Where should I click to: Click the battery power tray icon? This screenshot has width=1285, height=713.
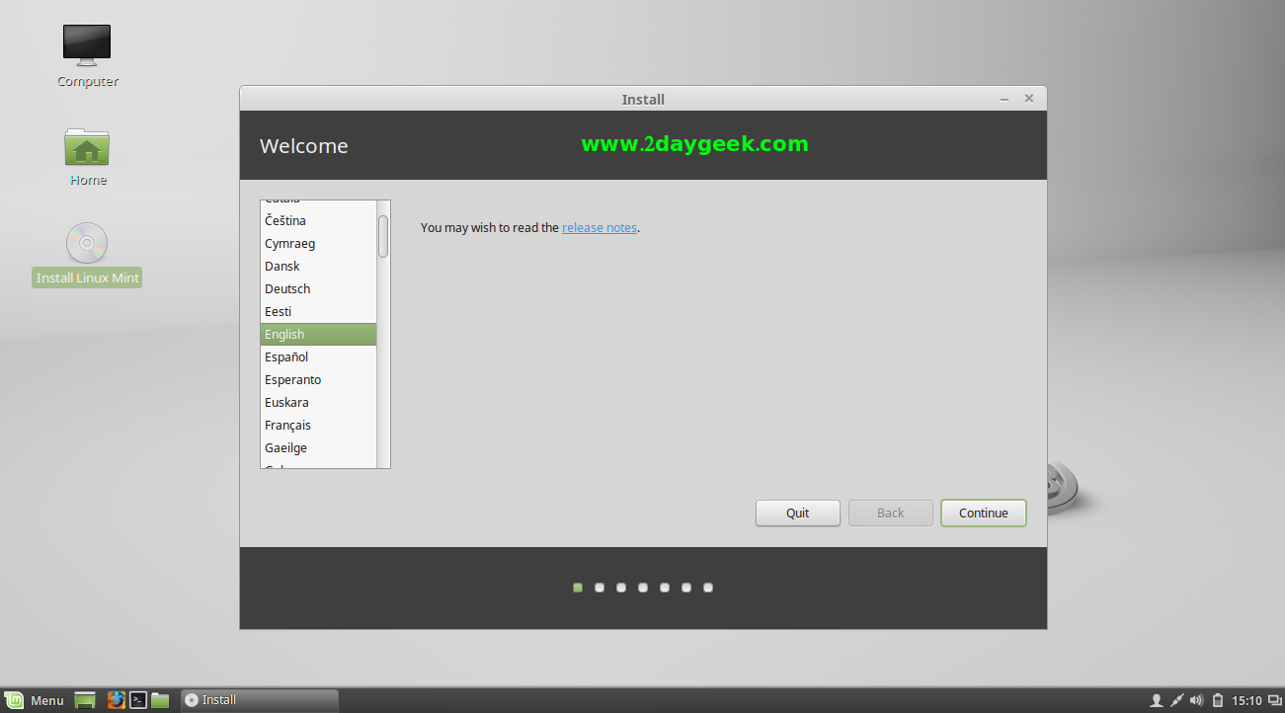pos(1219,701)
